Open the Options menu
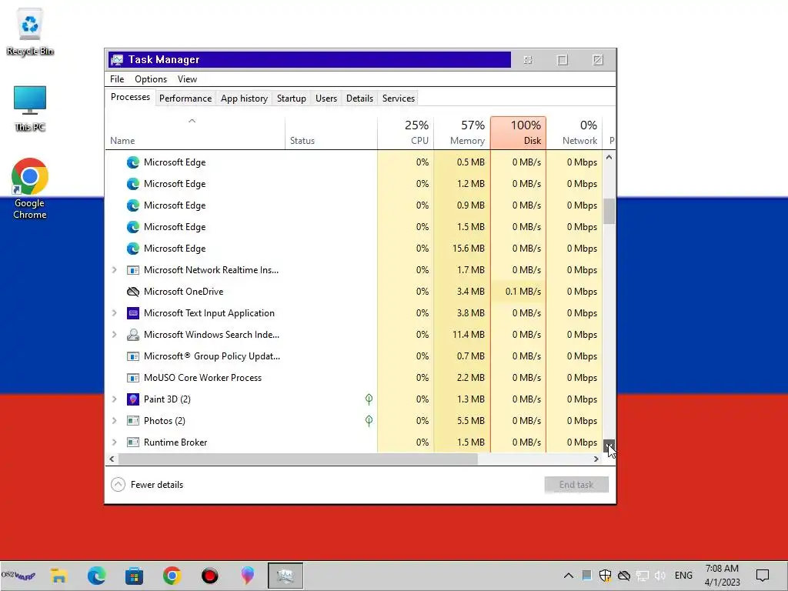788x591 pixels. [x=151, y=79]
